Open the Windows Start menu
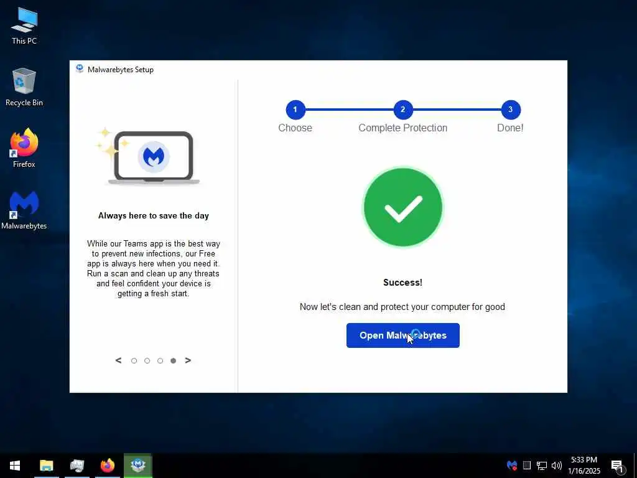 (x=15, y=466)
